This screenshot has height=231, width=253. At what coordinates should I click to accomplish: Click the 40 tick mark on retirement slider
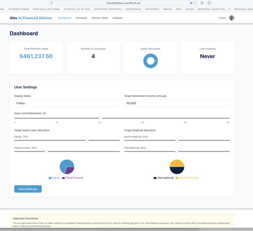pyautogui.click(x=185, y=123)
